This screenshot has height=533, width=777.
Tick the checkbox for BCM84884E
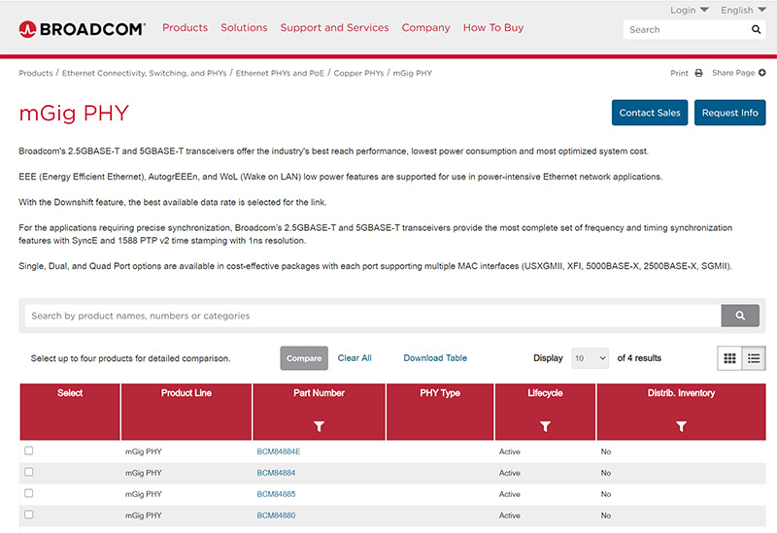click(29, 450)
